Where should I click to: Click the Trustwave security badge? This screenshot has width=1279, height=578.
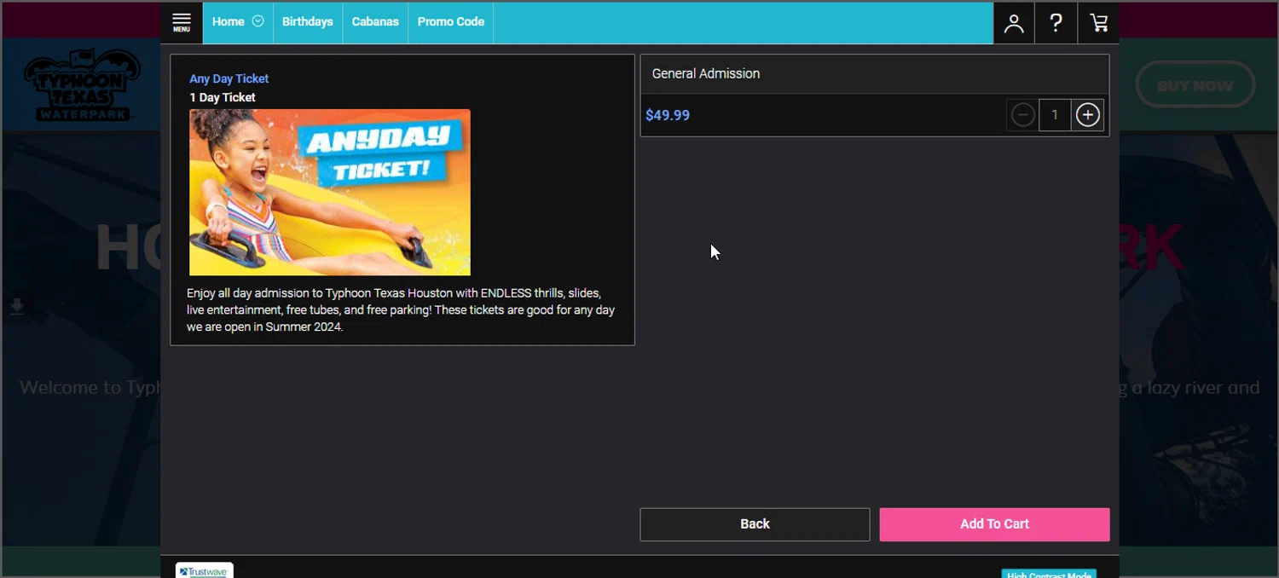tap(205, 570)
